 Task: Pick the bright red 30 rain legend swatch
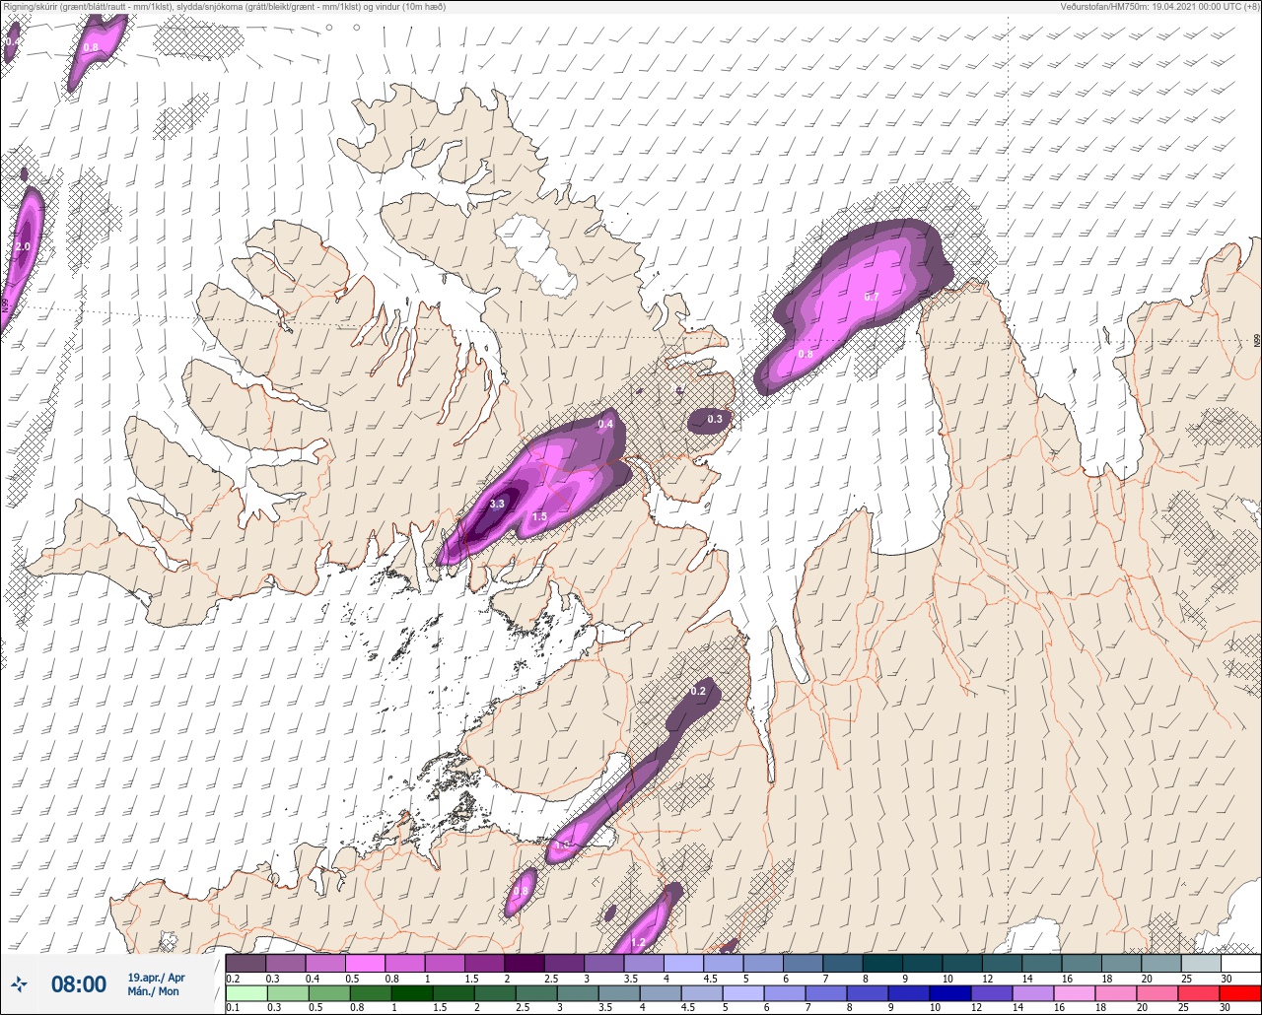click(x=1240, y=993)
